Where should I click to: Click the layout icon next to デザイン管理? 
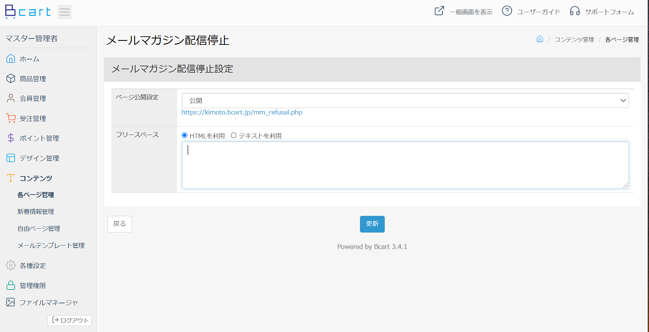click(x=11, y=158)
